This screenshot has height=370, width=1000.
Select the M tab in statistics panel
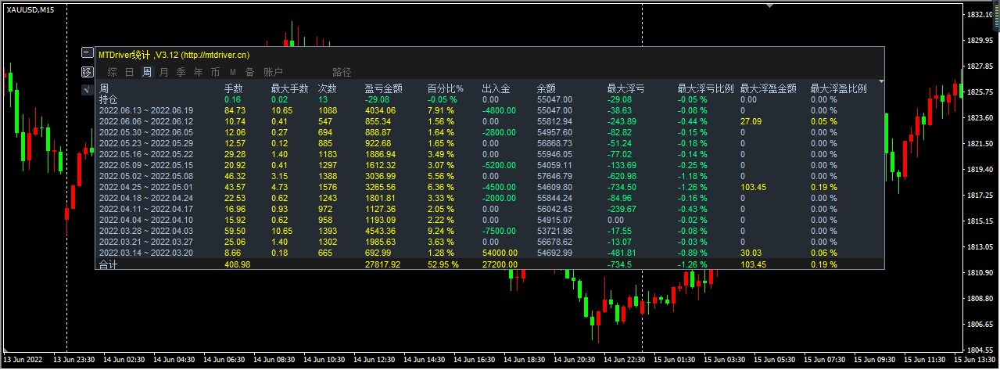pyautogui.click(x=233, y=73)
